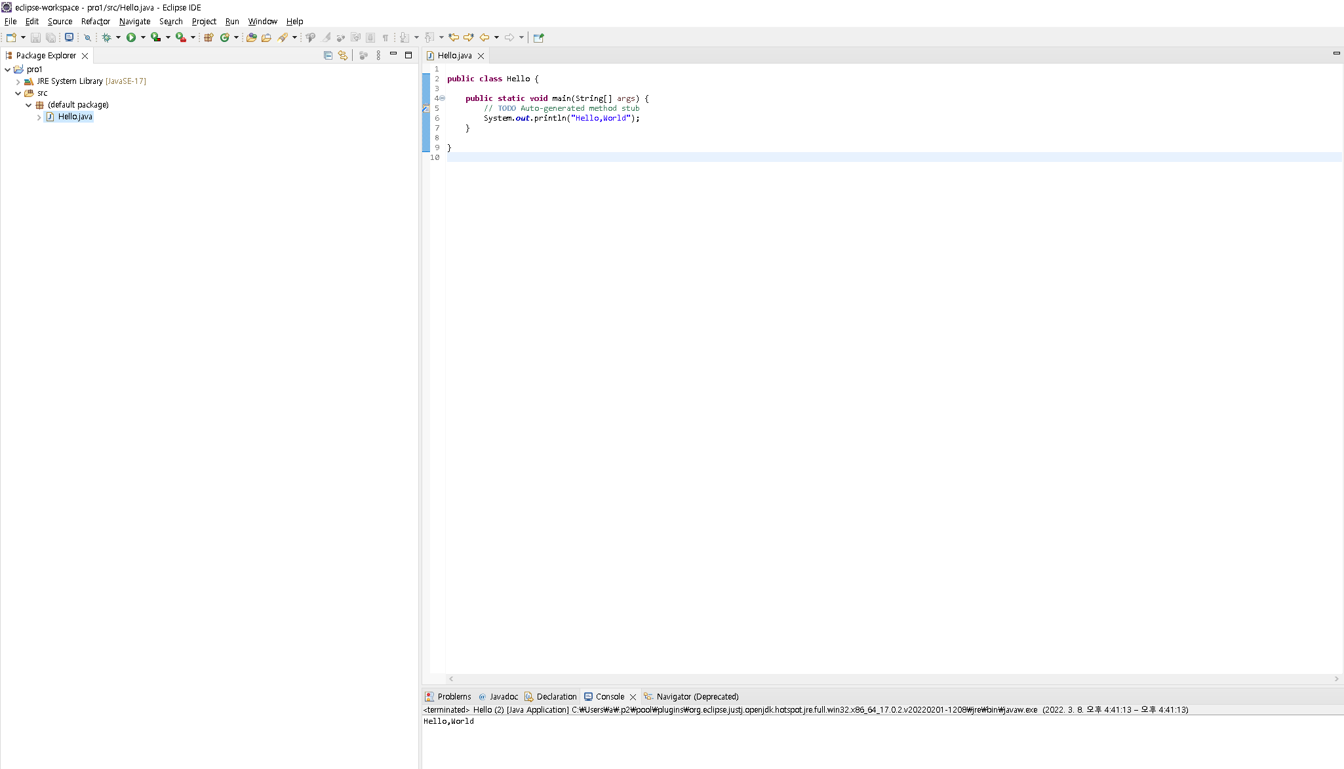Click the Open Type icon
Image resolution: width=1344 pixels, height=769 pixels.
coord(251,37)
